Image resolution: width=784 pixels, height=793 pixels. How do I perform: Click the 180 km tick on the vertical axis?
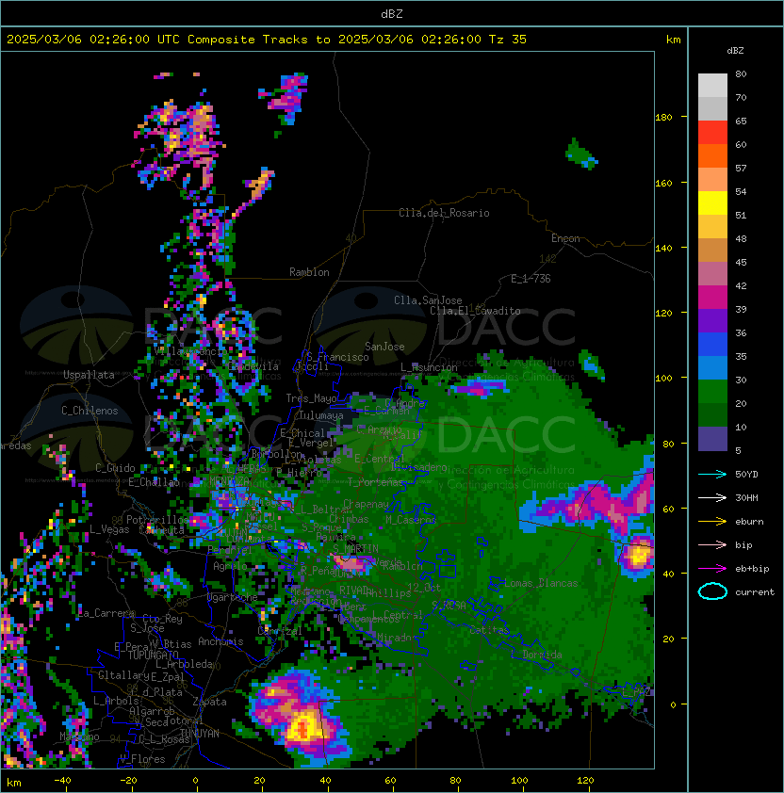[x=663, y=118]
